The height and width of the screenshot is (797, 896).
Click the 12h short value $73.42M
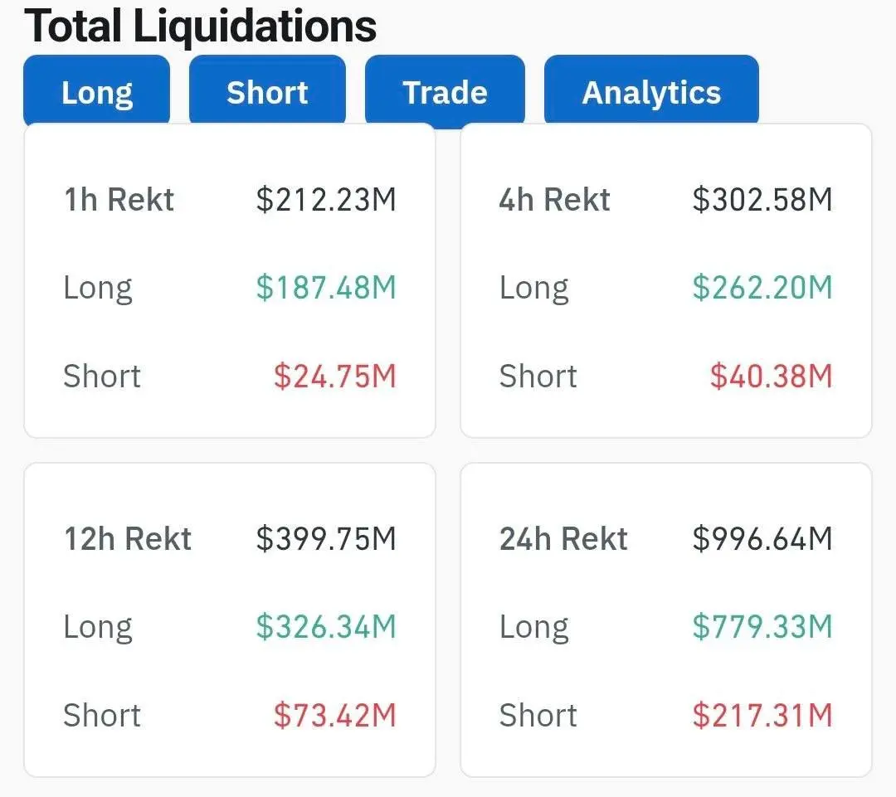point(335,716)
